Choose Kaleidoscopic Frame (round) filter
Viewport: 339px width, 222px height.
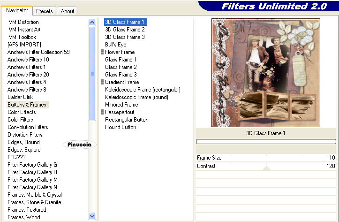pos(136,97)
